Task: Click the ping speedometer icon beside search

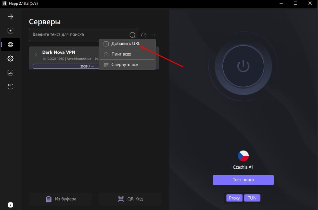Action: [x=144, y=35]
